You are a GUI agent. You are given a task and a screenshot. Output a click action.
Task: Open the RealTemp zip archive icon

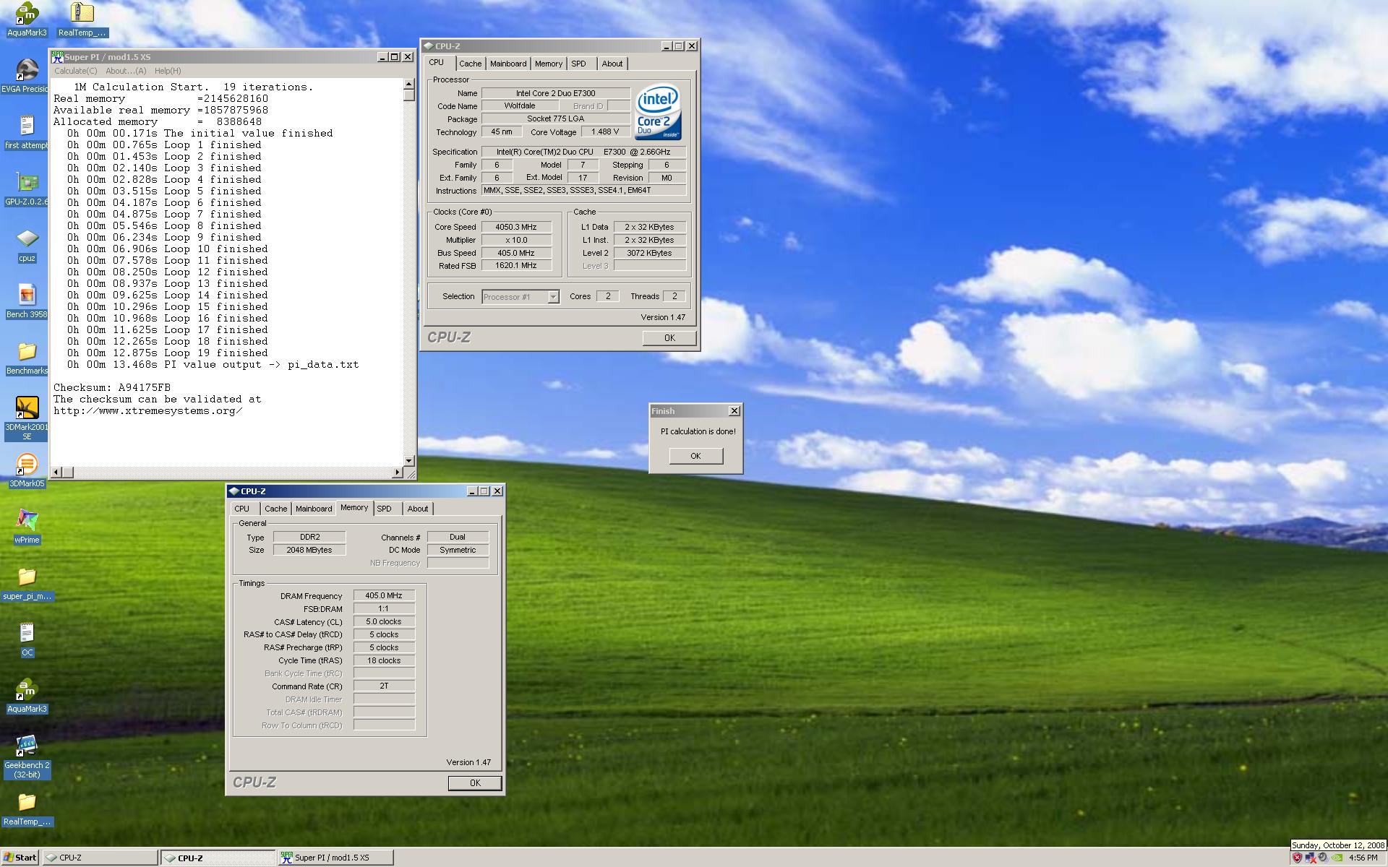point(82,13)
